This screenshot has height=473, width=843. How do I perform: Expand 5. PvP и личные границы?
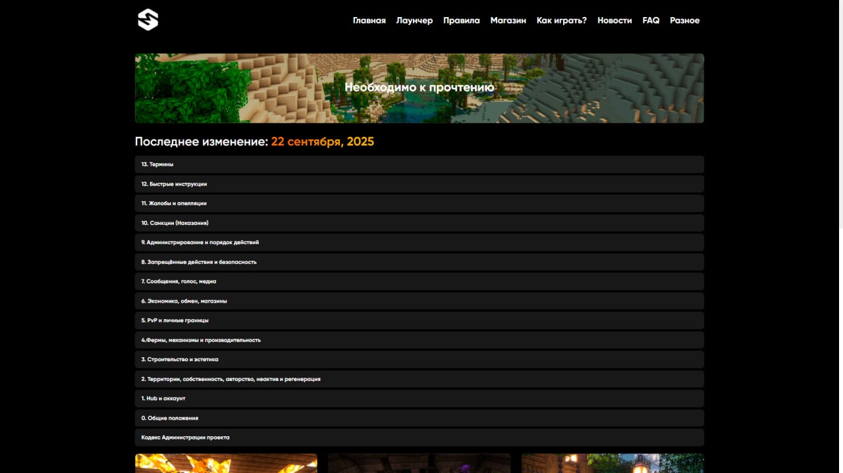tap(419, 320)
